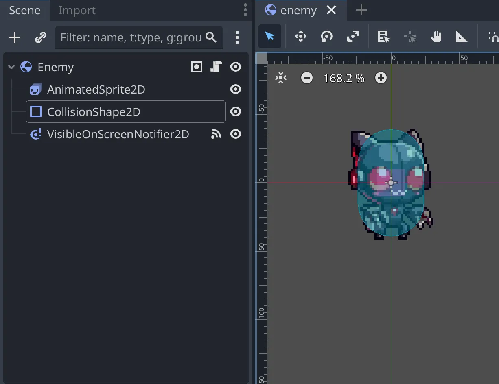The height and width of the screenshot is (384, 499).
Task: Switch to the Scale Mode tool
Action: (x=352, y=37)
